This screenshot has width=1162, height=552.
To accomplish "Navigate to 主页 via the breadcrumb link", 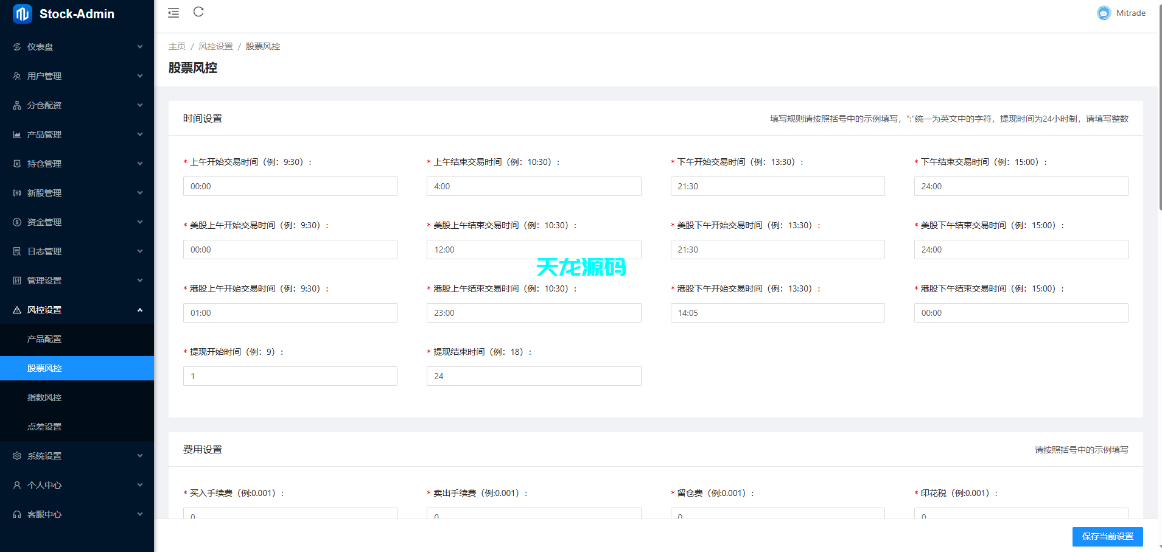I will click(177, 46).
